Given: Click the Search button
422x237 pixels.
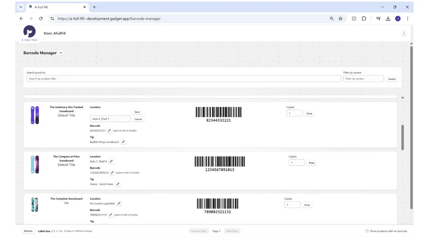Looking at the screenshot, I should click(x=392, y=79).
